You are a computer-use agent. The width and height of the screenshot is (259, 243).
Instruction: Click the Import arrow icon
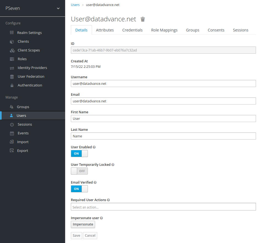[12, 142]
